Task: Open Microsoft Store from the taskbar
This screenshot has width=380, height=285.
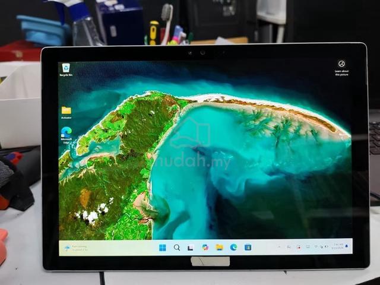Action: pyautogui.click(x=248, y=247)
